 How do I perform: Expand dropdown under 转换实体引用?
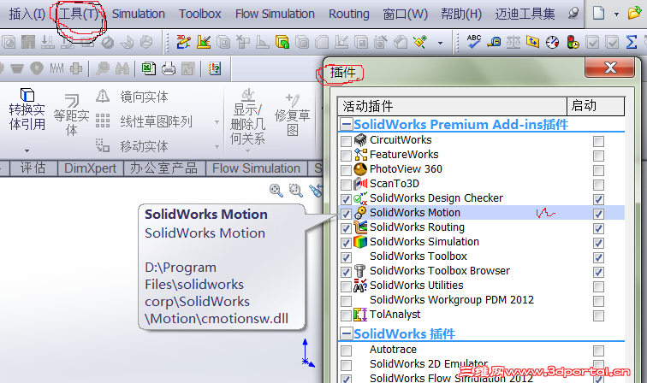[x=27, y=150]
